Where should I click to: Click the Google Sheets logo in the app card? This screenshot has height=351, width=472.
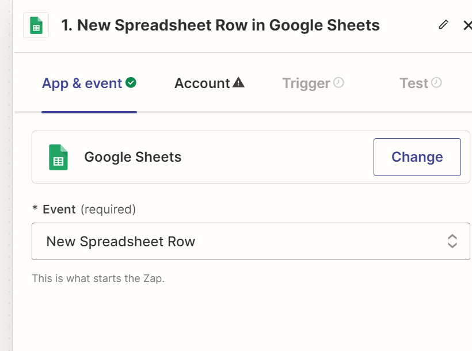[x=58, y=157]
